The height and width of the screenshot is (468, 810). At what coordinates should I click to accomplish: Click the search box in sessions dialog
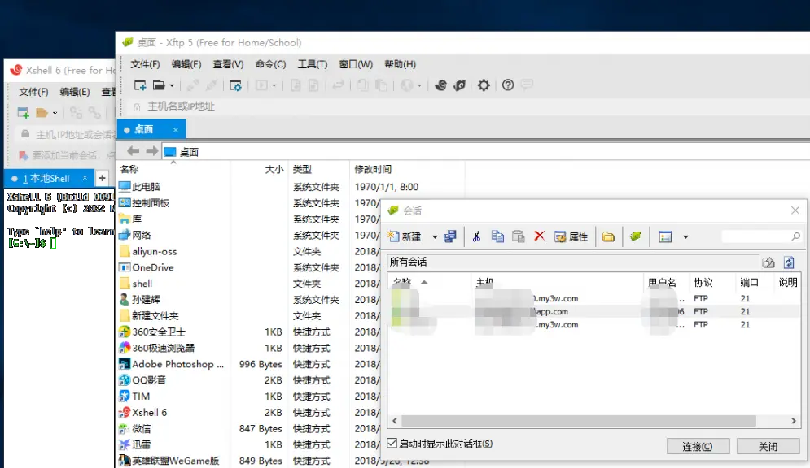tap(761, 236)
